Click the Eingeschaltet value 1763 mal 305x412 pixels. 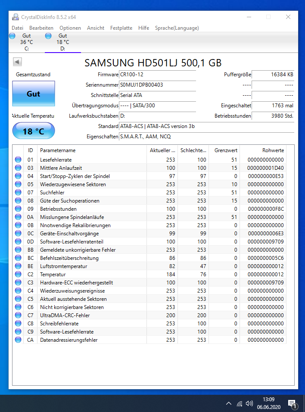tap(273, 106)
